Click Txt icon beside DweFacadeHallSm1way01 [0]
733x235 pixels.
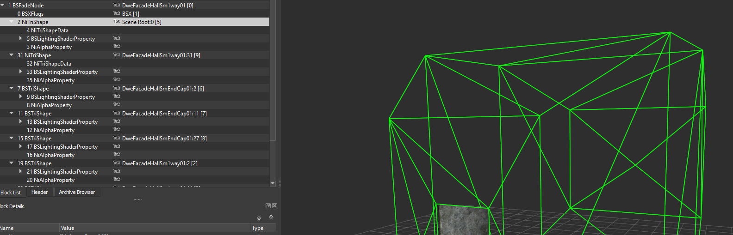click(117, 5)
